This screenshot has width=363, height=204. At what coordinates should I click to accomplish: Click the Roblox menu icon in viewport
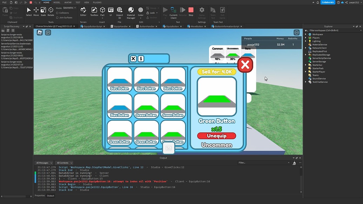(x=40, y=33)
